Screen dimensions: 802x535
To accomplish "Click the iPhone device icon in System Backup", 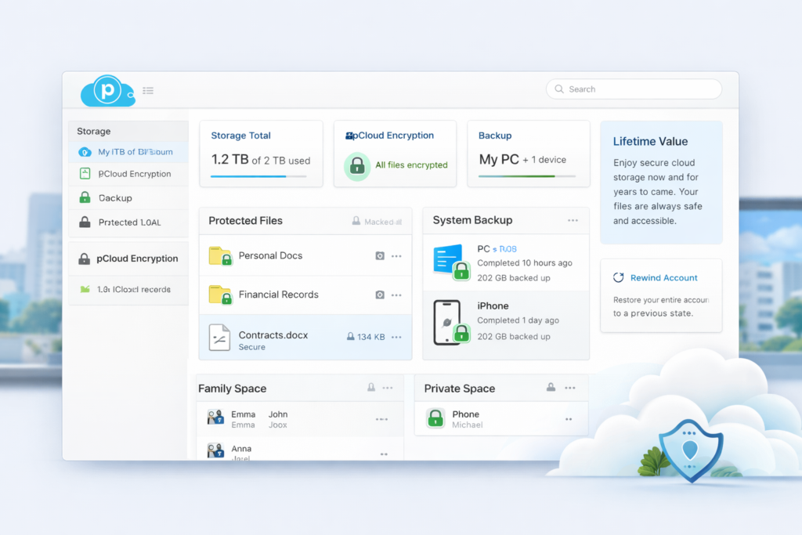I will tap(449, 321).
